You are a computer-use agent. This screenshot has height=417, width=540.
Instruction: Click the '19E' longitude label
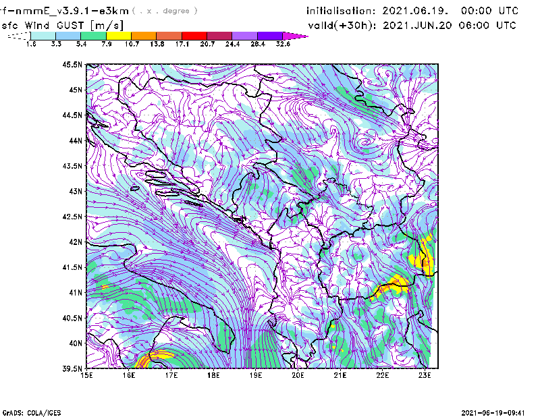(256, 375)
